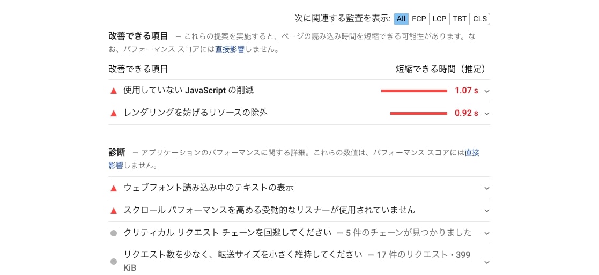
Task: Click red triangle icon beside 使用していない JavaScript の削減
Action: click(113, 91)
